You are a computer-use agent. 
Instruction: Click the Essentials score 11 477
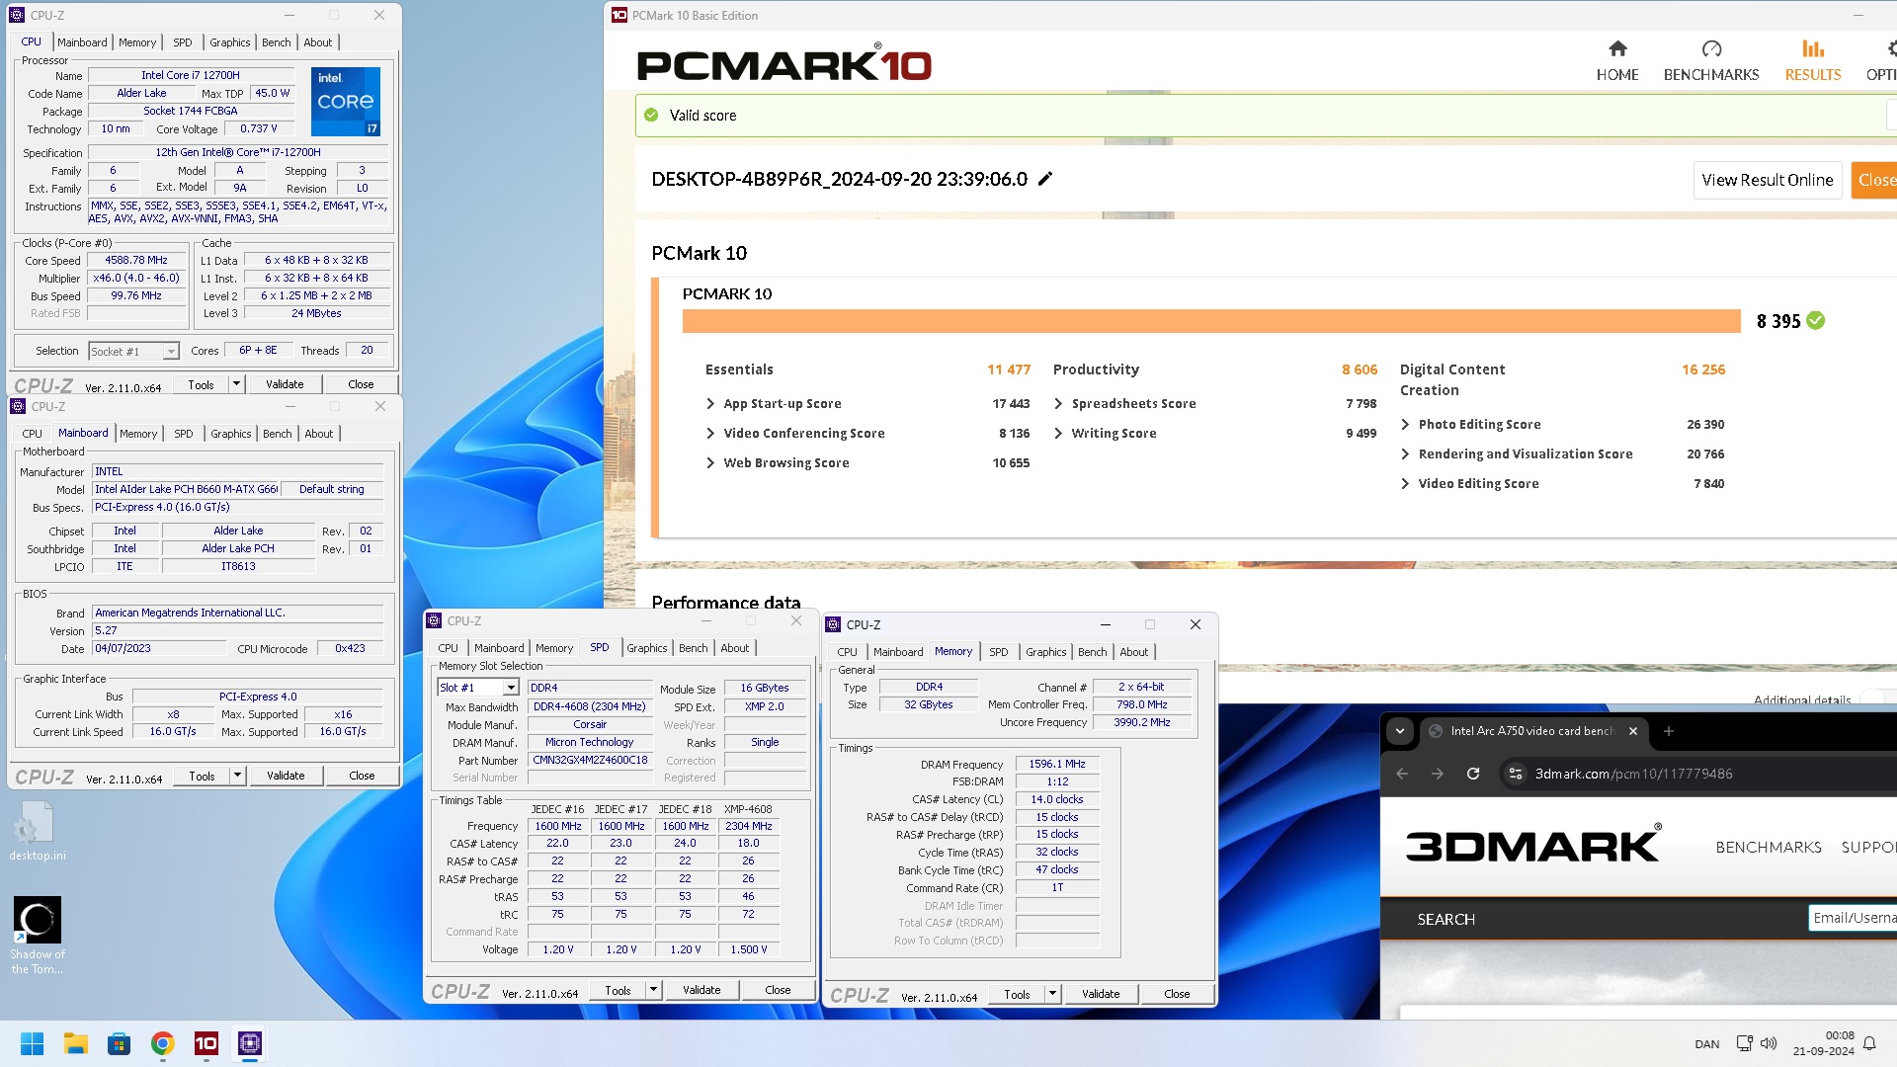pyautogui.click(x=1008, y=369)
